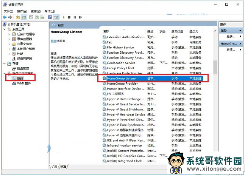Click the Refresh toolbar icon
Screen dimensions: 245x176
[37, 17]
